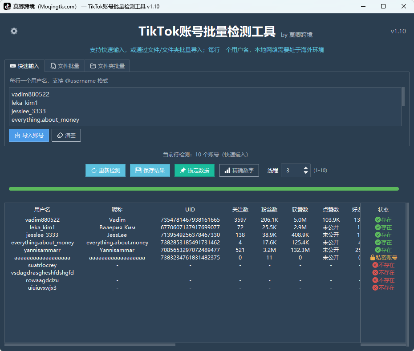This screenshot has width=414, height=351.
Task: Click the green 存在 icon for vadim880522
Action: tap(378, 220)
